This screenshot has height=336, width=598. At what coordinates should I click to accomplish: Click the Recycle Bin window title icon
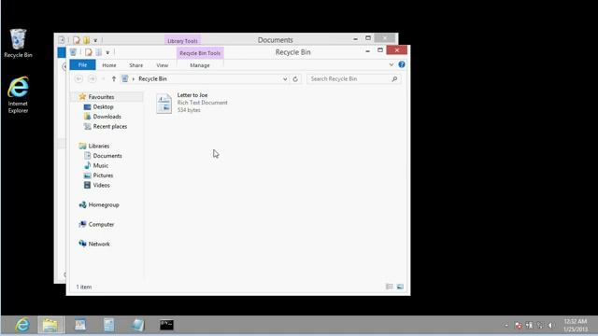[x=73, y=52]
